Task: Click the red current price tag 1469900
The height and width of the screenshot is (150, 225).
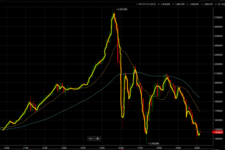Action: click(x=217, y=132)
